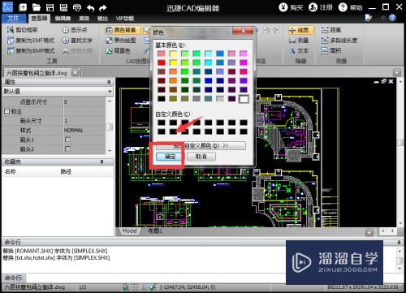This screenshot has width=406, height=293.
Task: Confirm the color dialog with 确定
Action: point(170,157)
